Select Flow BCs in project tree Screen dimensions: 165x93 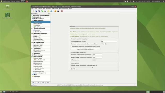(36, 36)
